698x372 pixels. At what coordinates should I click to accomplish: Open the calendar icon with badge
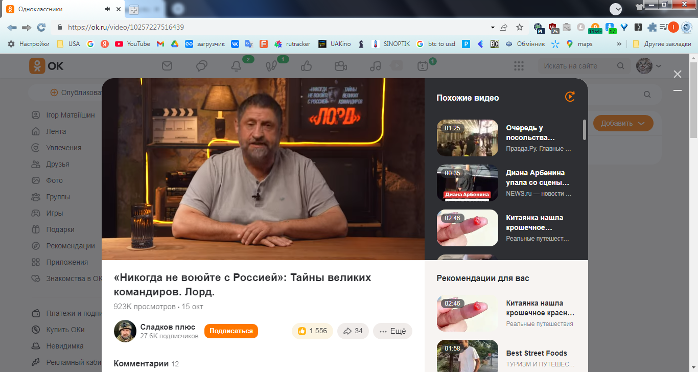tap(423, 66)
